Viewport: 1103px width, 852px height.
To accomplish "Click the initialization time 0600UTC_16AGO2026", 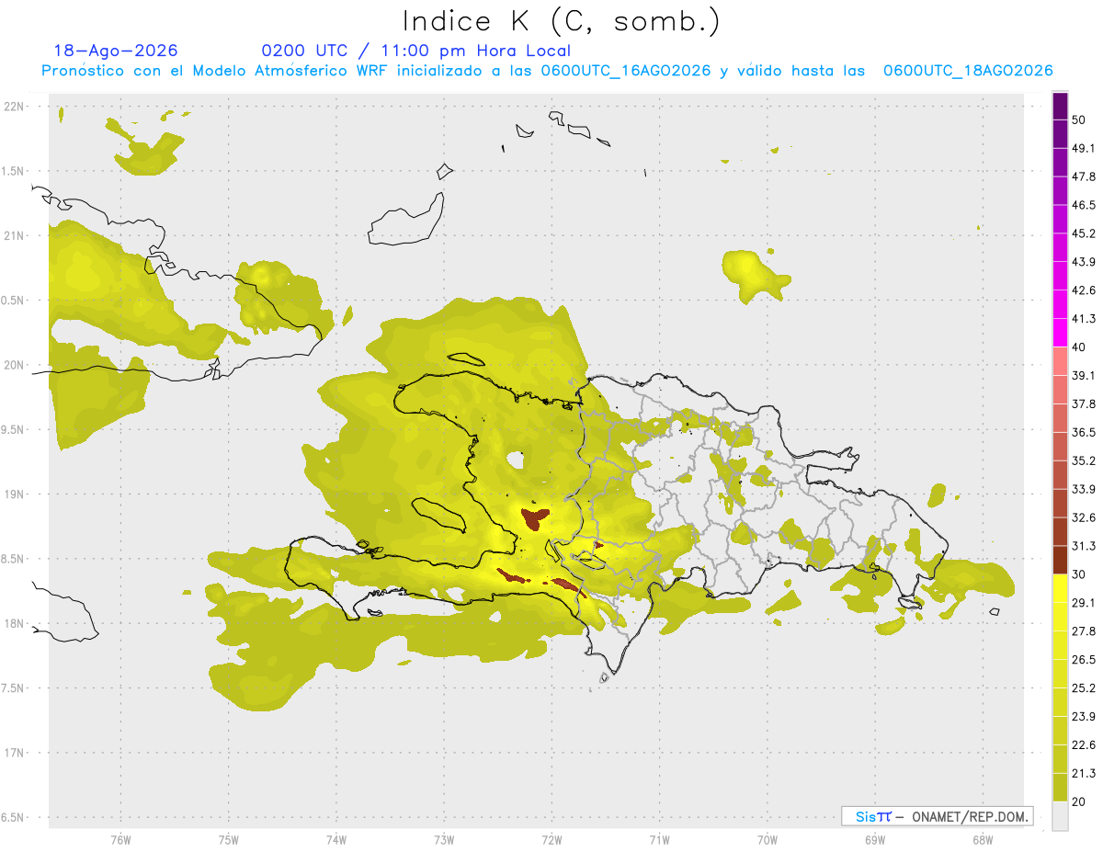I will (625, 71).
